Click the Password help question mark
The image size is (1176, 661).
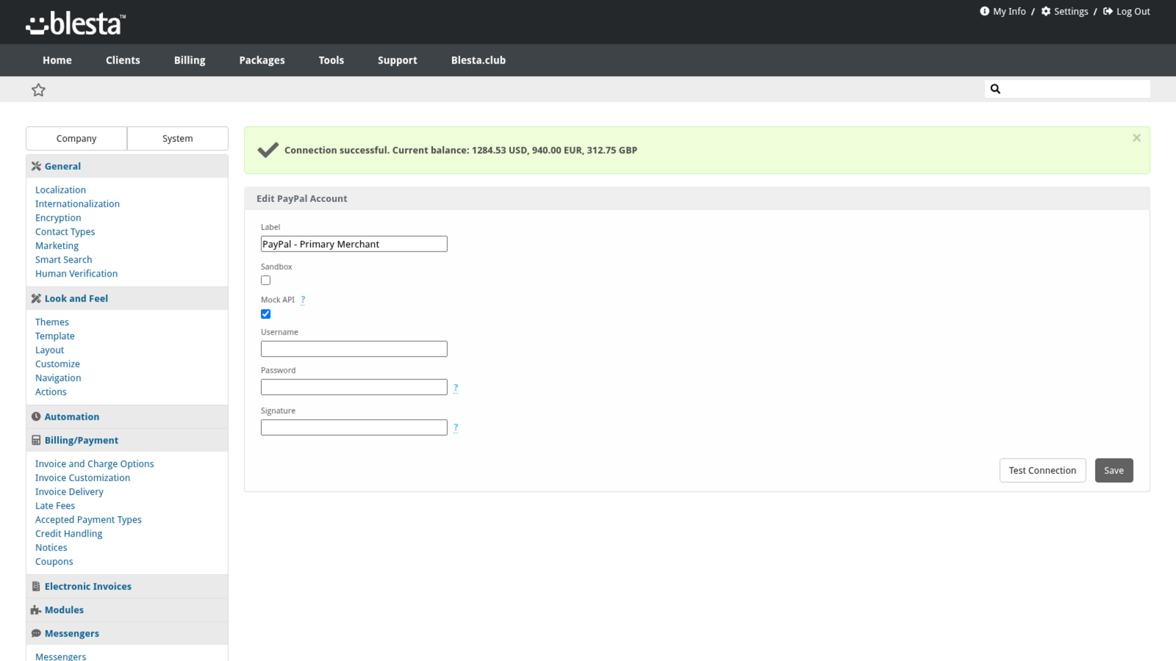pyautogui.click(x=456, y=388)
